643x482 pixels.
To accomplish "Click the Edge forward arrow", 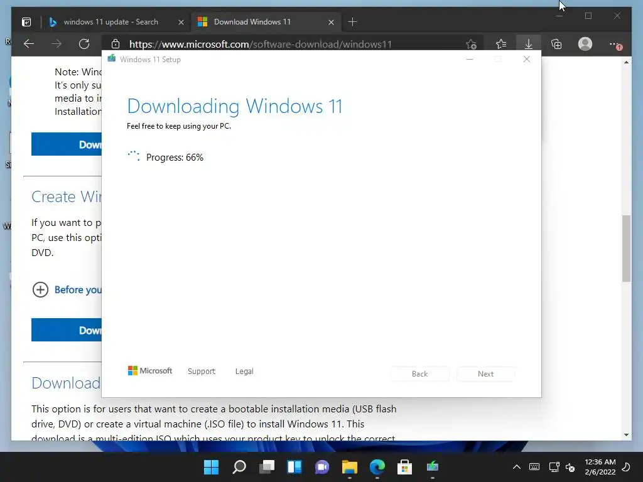I will tap(57, 44).
